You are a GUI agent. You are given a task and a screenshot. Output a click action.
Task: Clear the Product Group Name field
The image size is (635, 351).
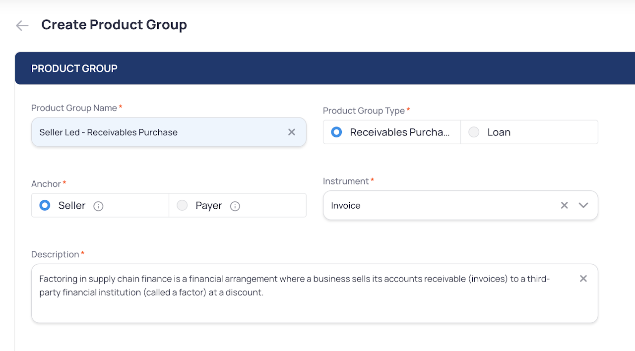[x=292, y=132]
